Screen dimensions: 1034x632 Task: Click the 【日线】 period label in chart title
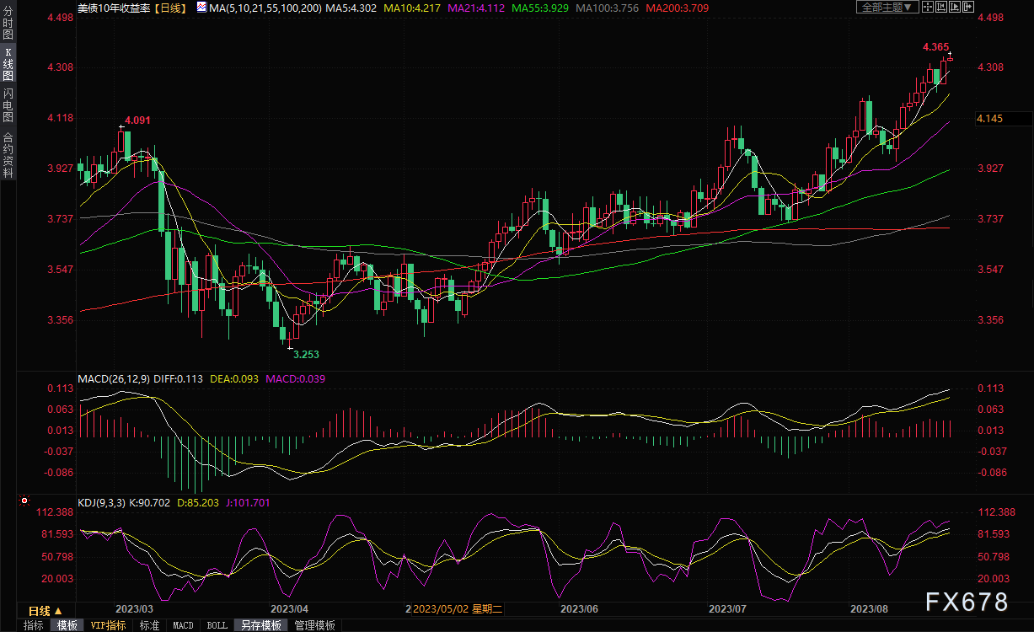pos(171,7)
